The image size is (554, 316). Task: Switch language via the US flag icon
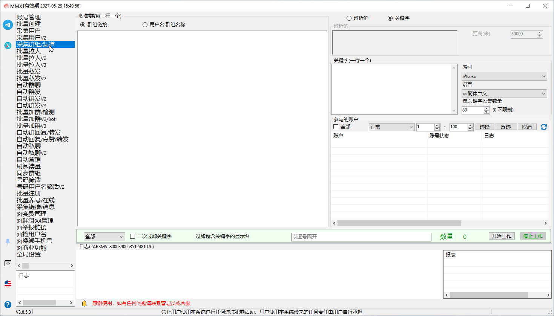(x=8, y=284)
